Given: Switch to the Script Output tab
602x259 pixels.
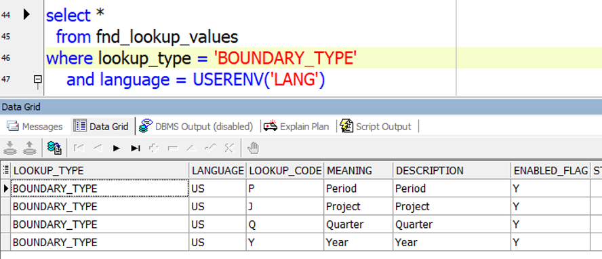Looking at the screenshot, I should click(x=376, y=126).
